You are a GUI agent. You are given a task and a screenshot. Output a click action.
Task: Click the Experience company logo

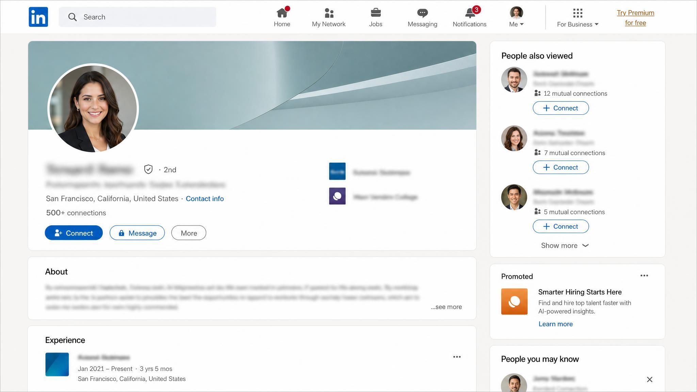click(57, 364)
